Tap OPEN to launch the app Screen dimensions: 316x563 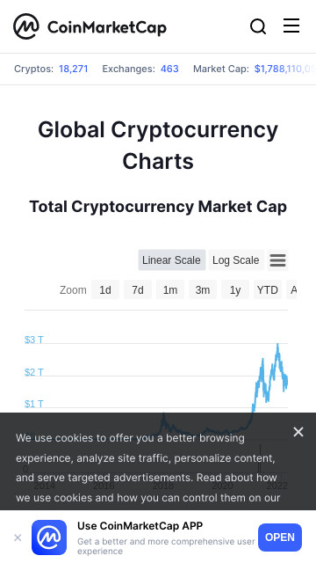[x=280, y=537]
